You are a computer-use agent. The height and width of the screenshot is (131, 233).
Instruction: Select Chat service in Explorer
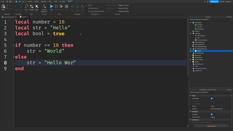pyautogui.click(x=196, y=66)
